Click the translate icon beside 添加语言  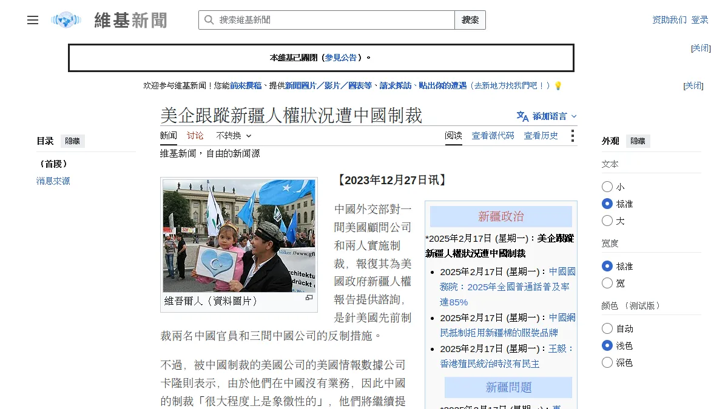(522, 116)
